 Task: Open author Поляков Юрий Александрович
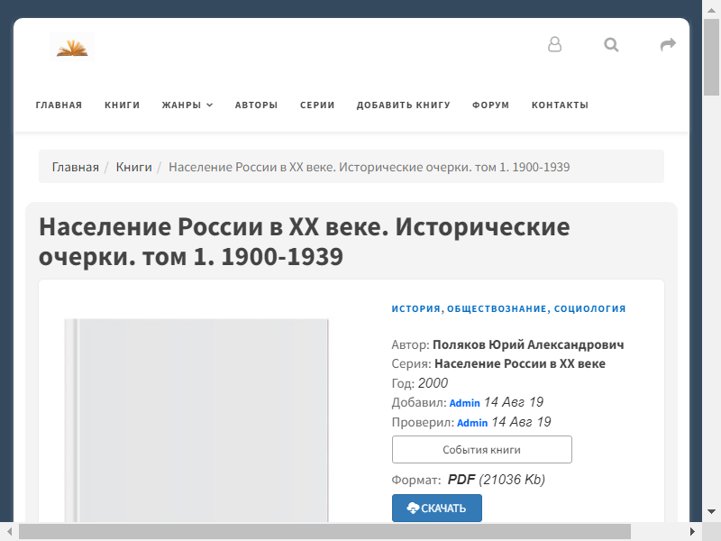click(x=528, y=344)
